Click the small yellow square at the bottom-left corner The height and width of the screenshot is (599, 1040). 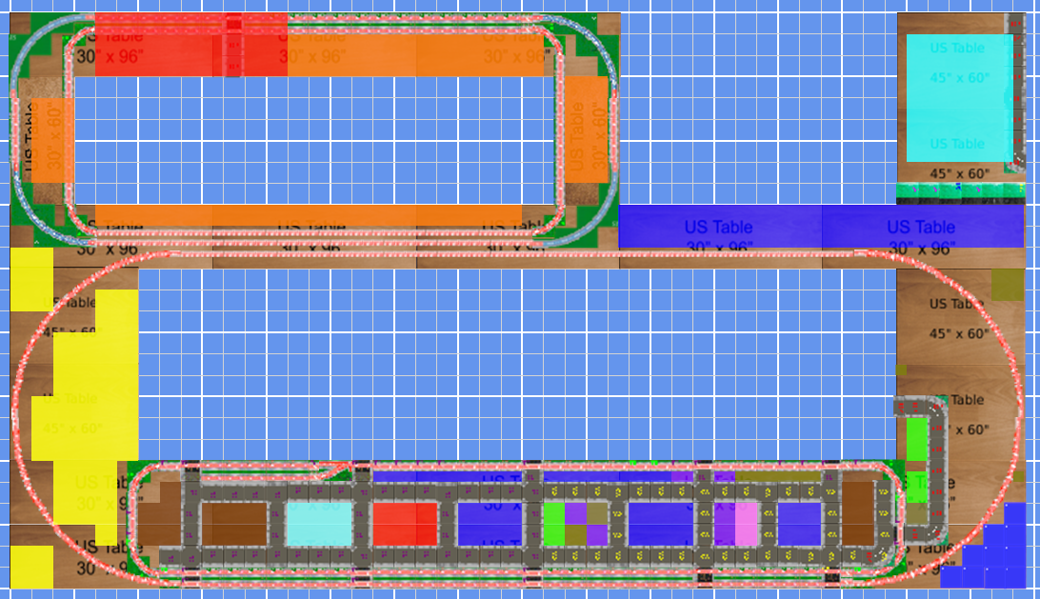pyautogui.click(x=31, y=567)
